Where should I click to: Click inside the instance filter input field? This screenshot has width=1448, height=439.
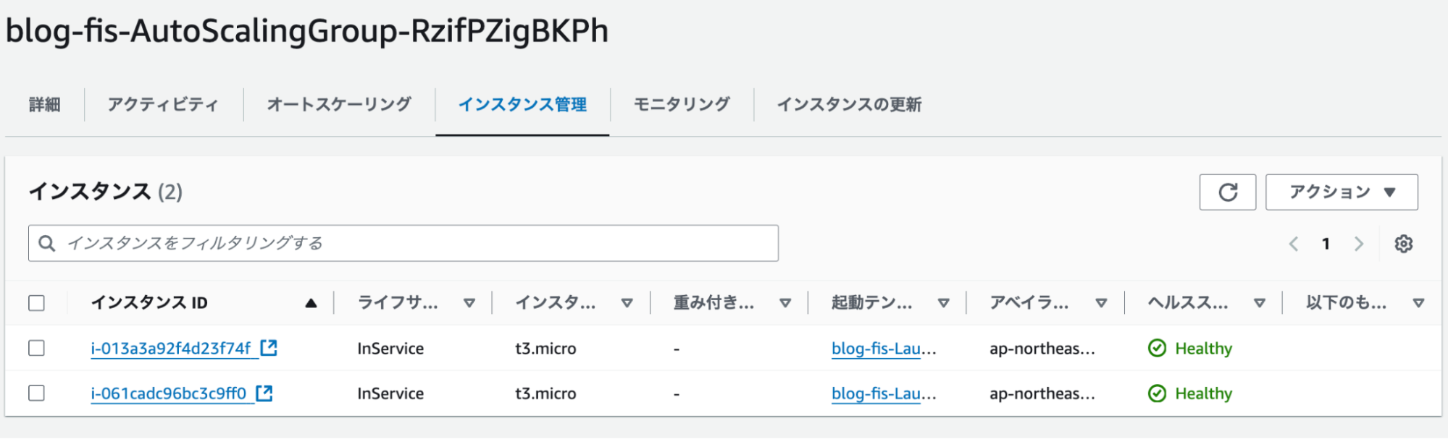(x=362, y=242)
